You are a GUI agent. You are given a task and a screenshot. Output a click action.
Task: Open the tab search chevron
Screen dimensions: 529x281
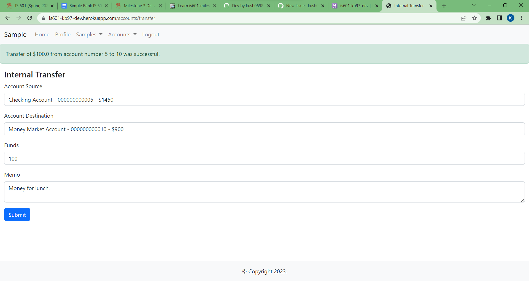click(474, 5)
